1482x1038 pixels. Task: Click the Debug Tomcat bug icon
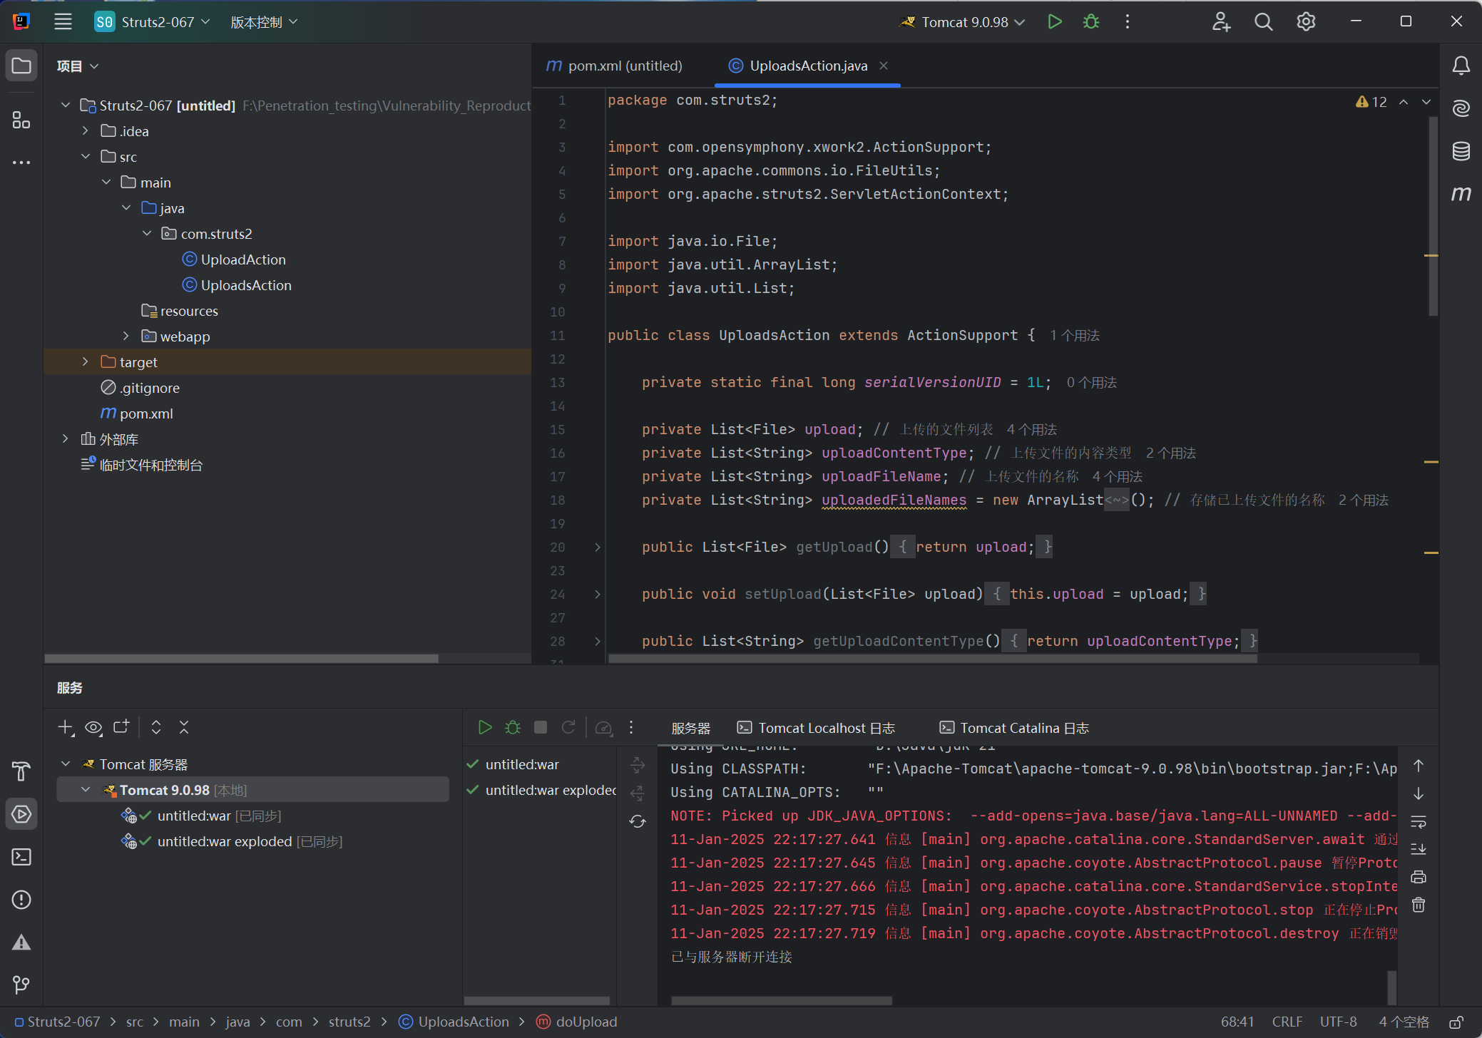[x=1090, y=22]
